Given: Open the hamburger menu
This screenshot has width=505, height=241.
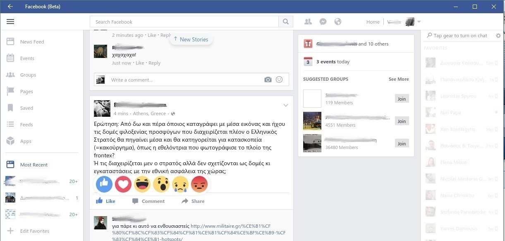Looking at the screenshot, I should click(10, 22).
